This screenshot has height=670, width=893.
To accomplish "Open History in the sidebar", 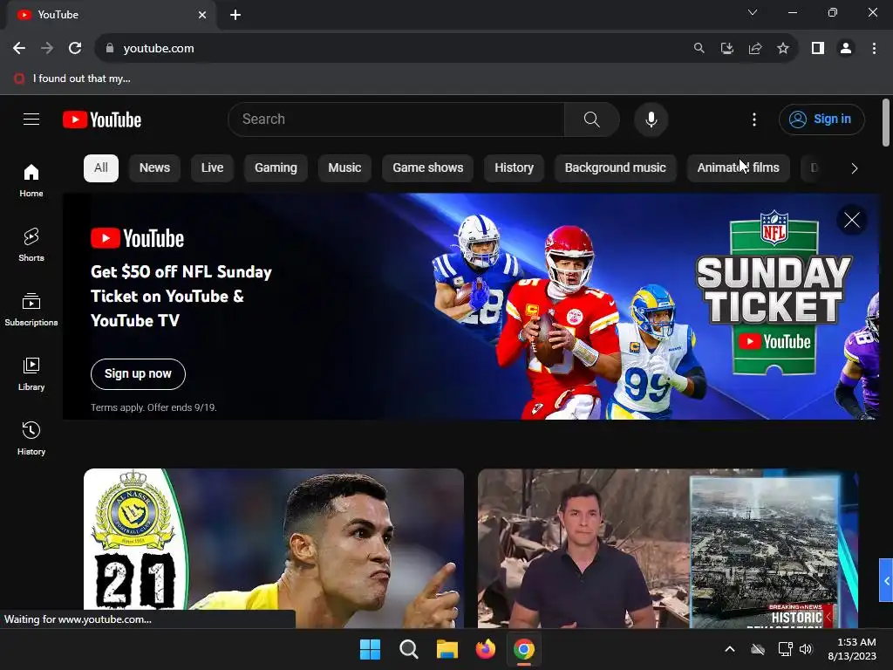I will (31, 438).
